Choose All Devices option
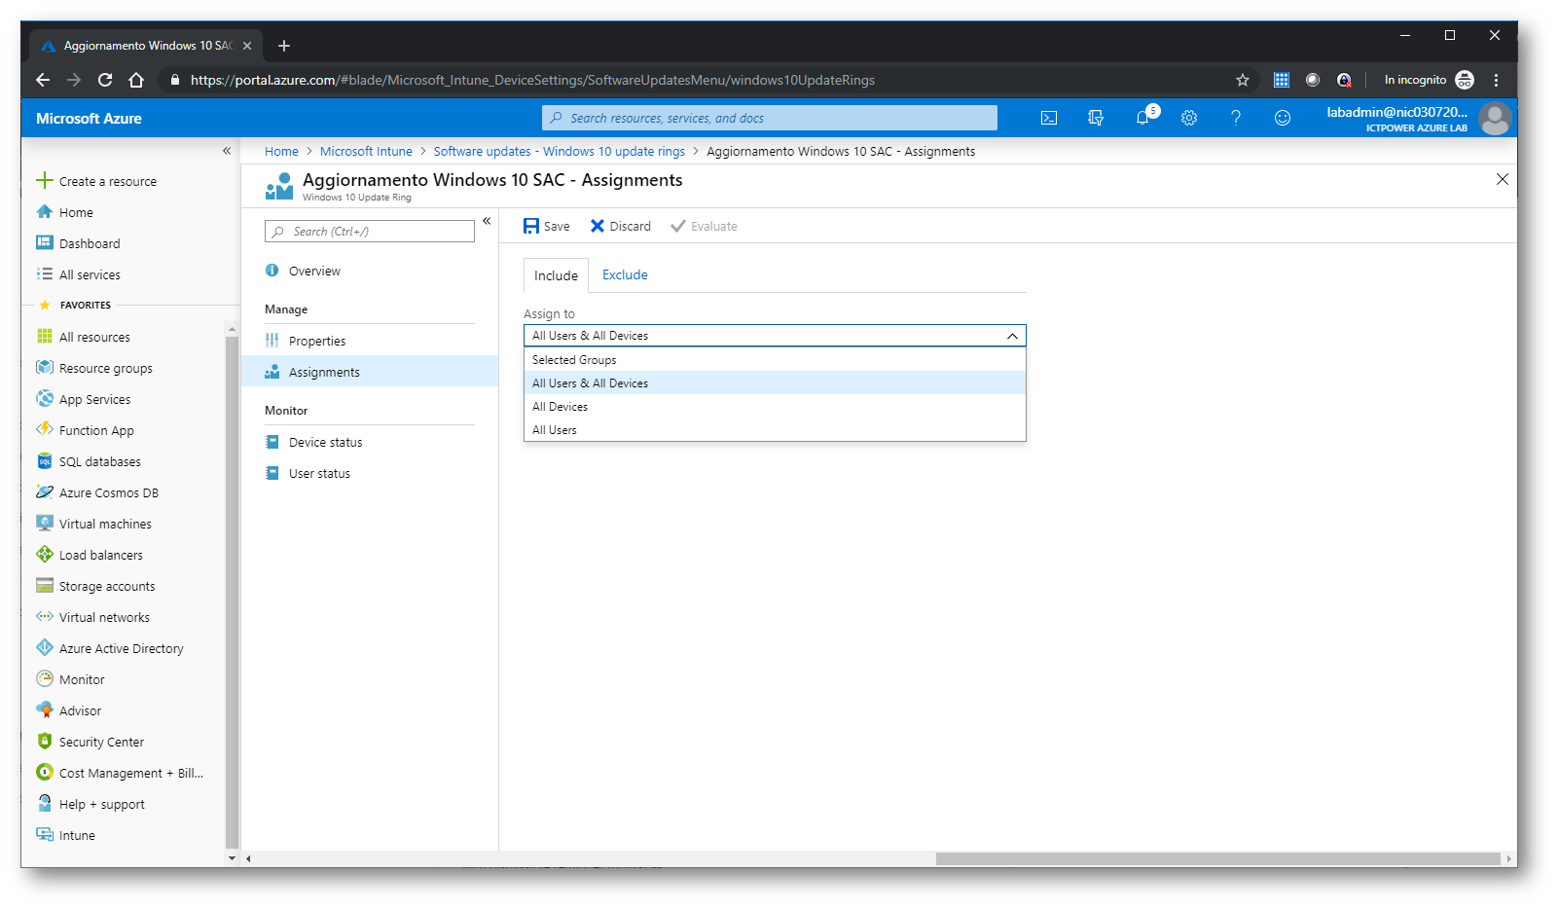Screen dimensions: 1559x909 click(775, 407)
